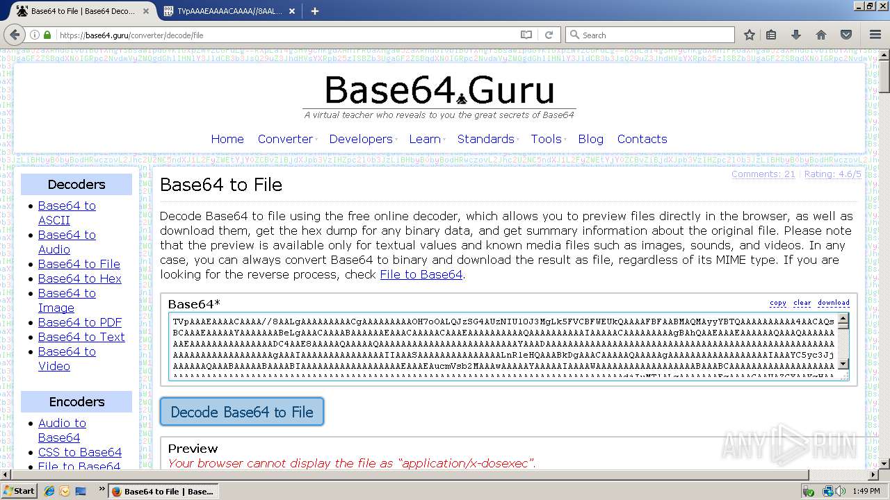Open the Firefox hamburger menu

pos(875,35)
